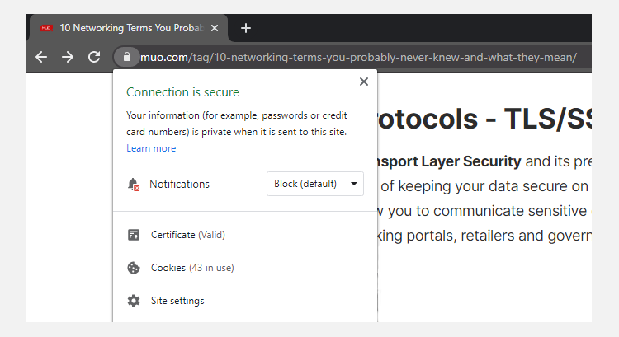Click the 'Layer Security' bold article text
The image size is (619, 337).
471,161
